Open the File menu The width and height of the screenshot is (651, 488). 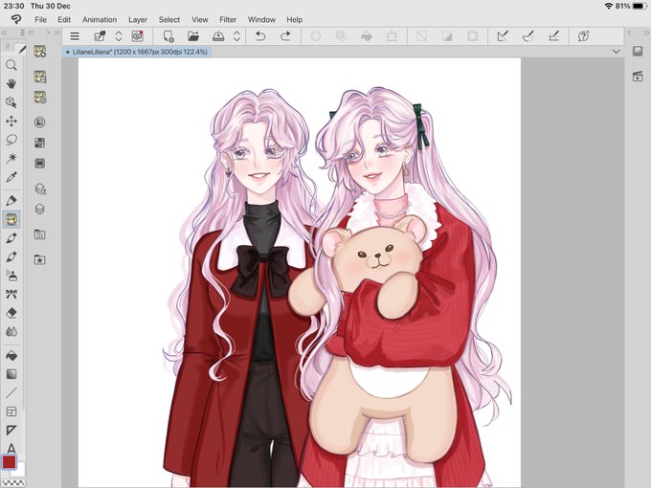tap(40, 19)
